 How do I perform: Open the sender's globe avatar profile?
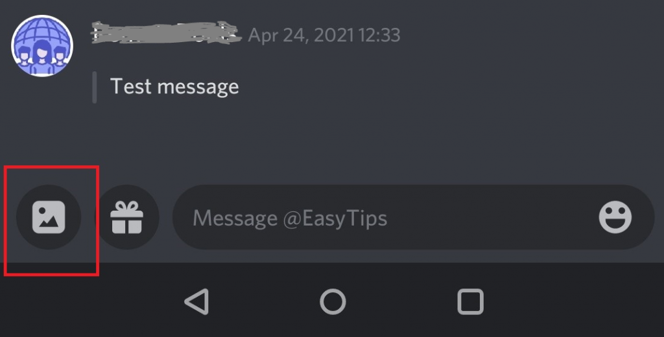pos(42,46)
